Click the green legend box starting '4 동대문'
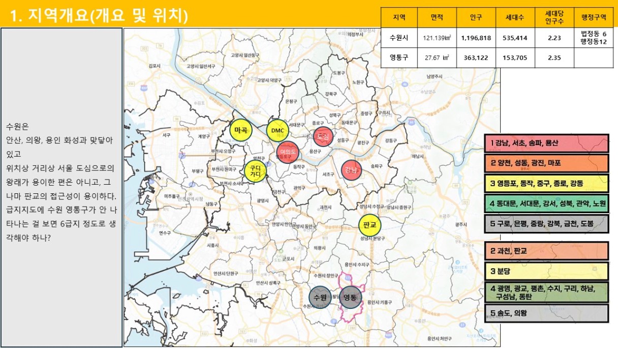Viewport: 618px width, 348px height. click(546, 204)
